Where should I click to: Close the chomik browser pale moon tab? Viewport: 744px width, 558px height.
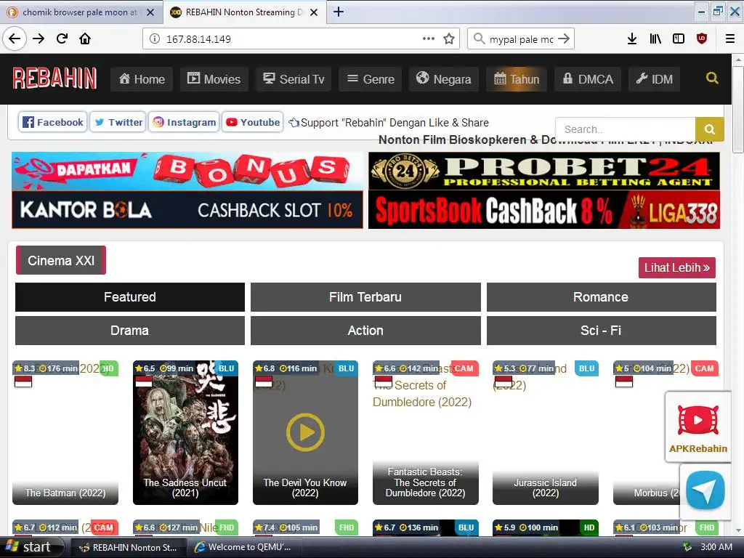pyautogui.click(x=150, y=12)
